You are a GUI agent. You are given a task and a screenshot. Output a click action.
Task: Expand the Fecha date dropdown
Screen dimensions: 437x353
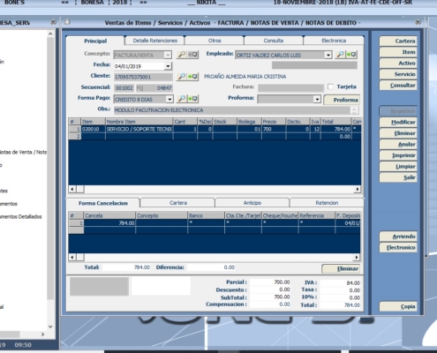pos(168,66)
